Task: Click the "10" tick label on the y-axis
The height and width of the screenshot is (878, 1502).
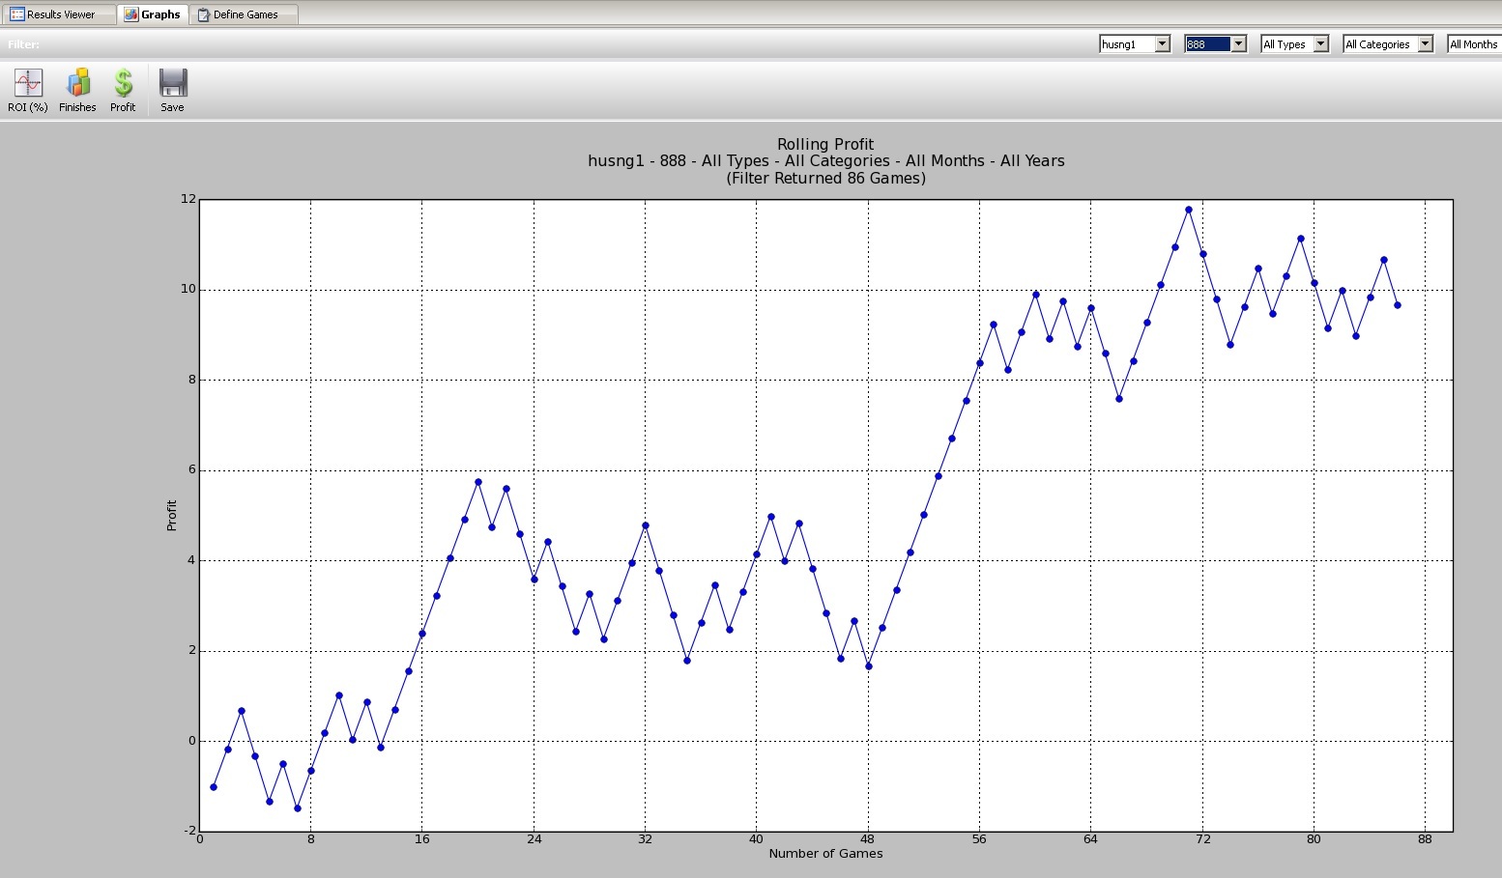Action: (188, 290)
